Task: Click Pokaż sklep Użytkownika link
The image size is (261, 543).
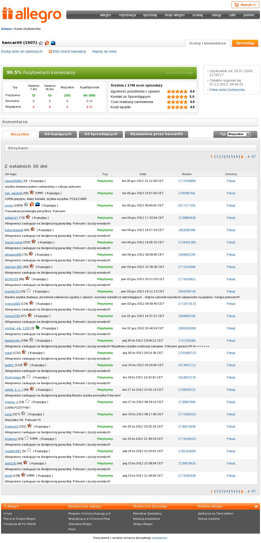Action: [x=227, y=90]
